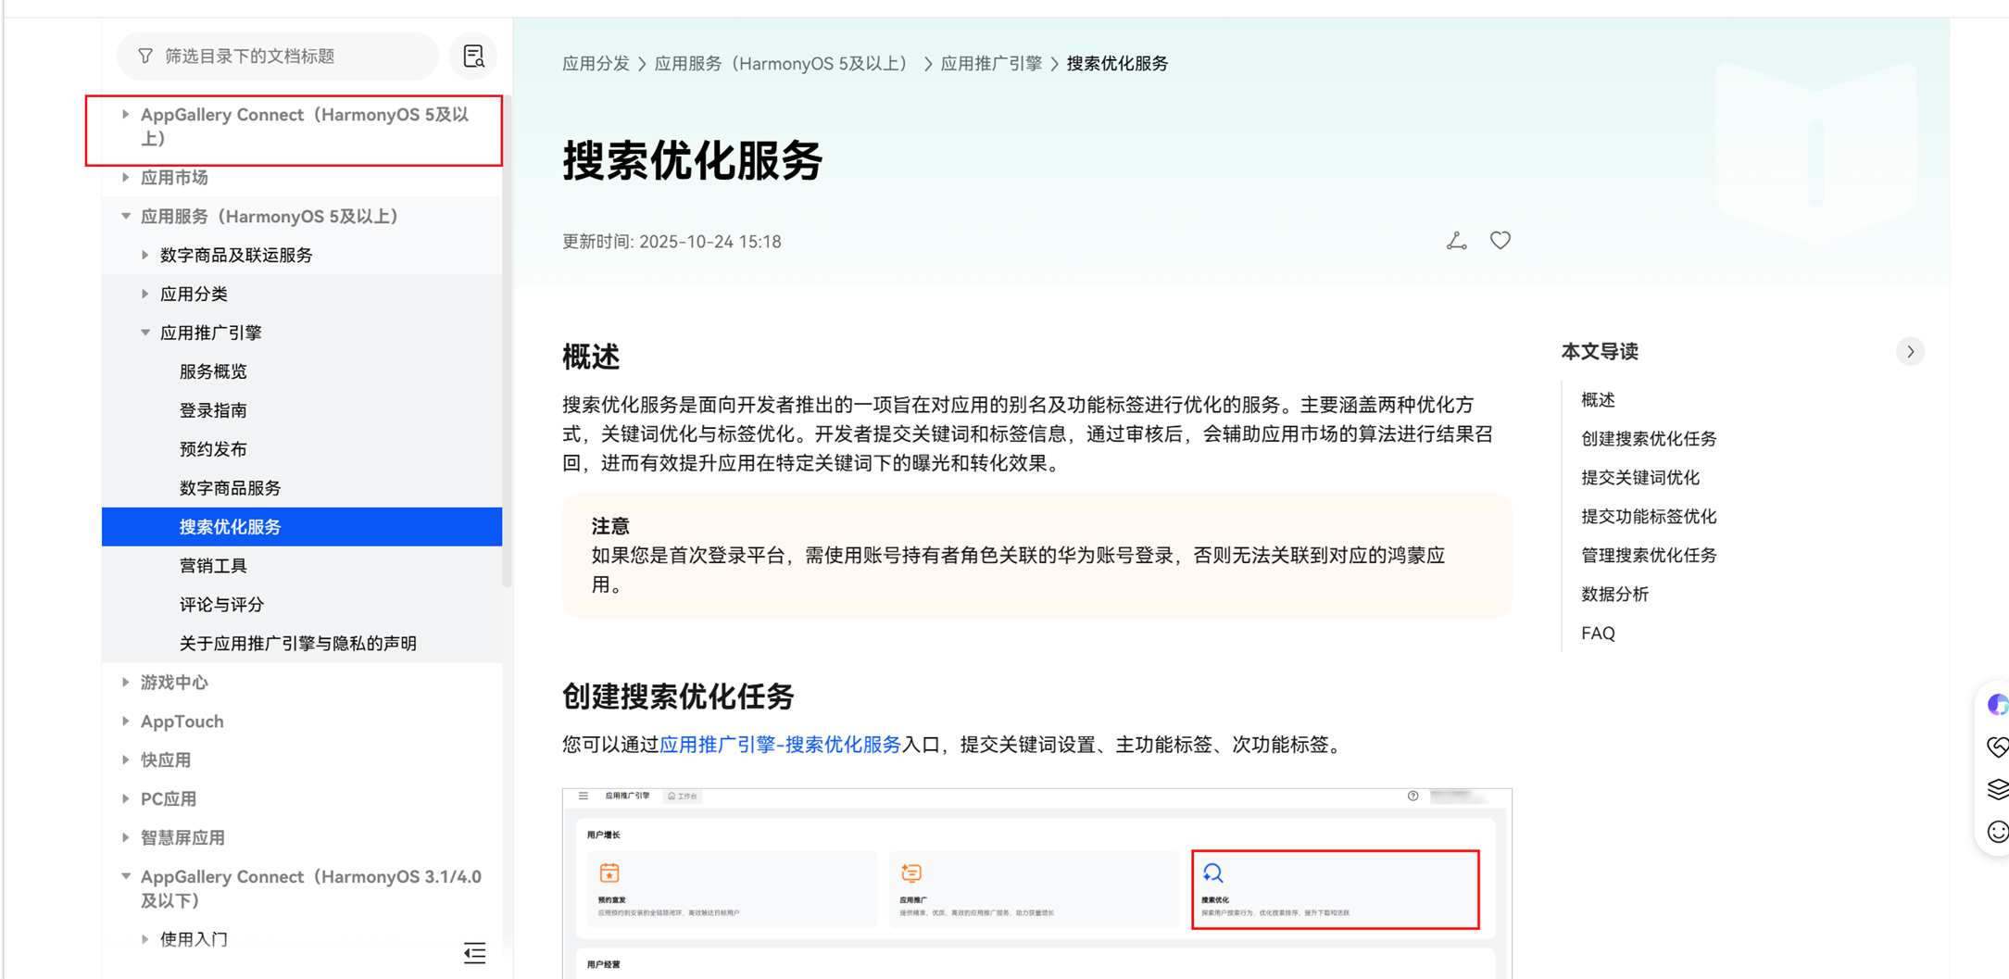Expand the 应用分类 node
This screenshot has height=979, width=2009.
click(144, 294)
